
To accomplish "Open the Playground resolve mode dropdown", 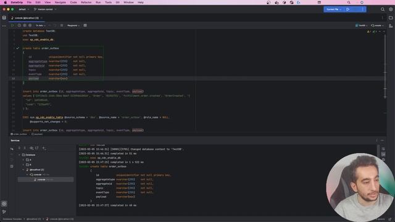I will (x=73, y=25).
